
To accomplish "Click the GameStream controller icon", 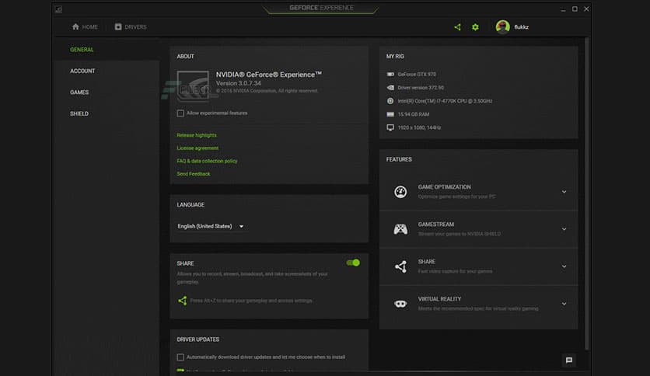I will [x=400, y=229].
